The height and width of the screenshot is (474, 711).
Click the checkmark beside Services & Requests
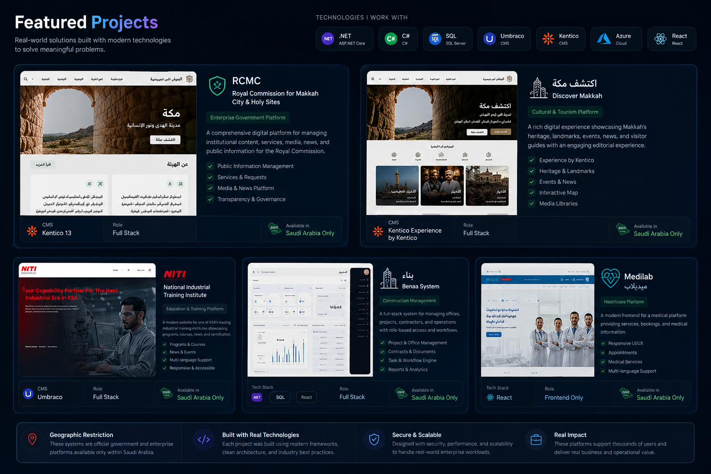[x=210, y=177]
